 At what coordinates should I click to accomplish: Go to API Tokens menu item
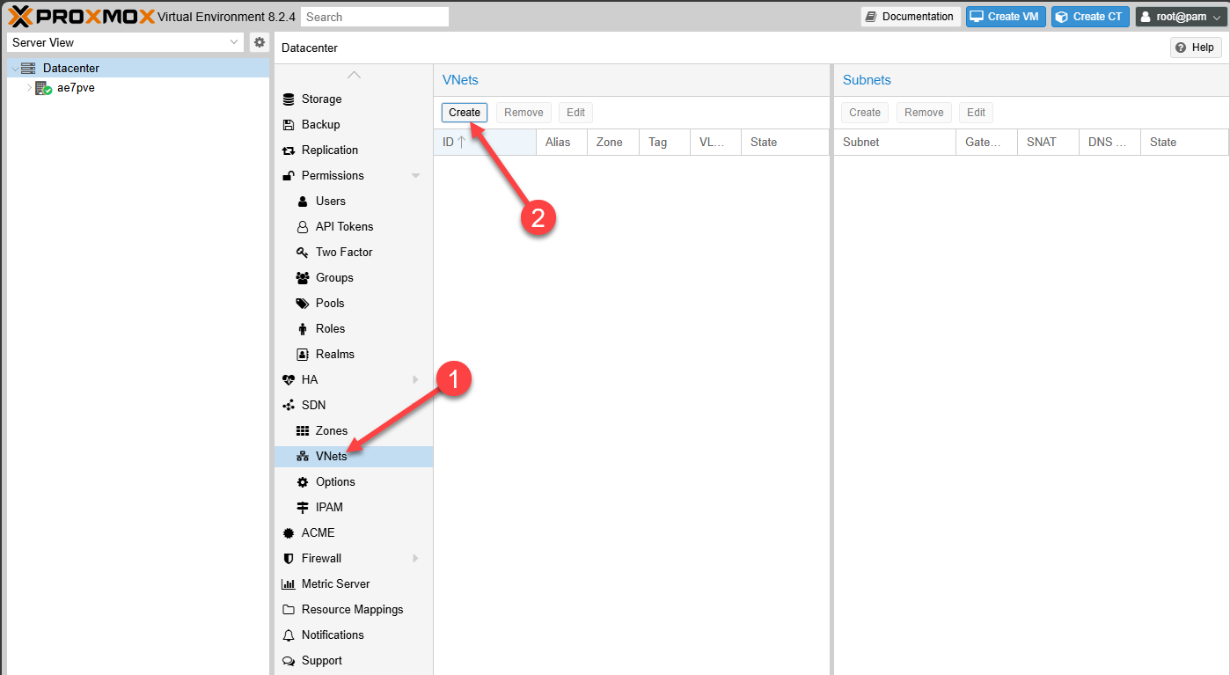point(354,227)
